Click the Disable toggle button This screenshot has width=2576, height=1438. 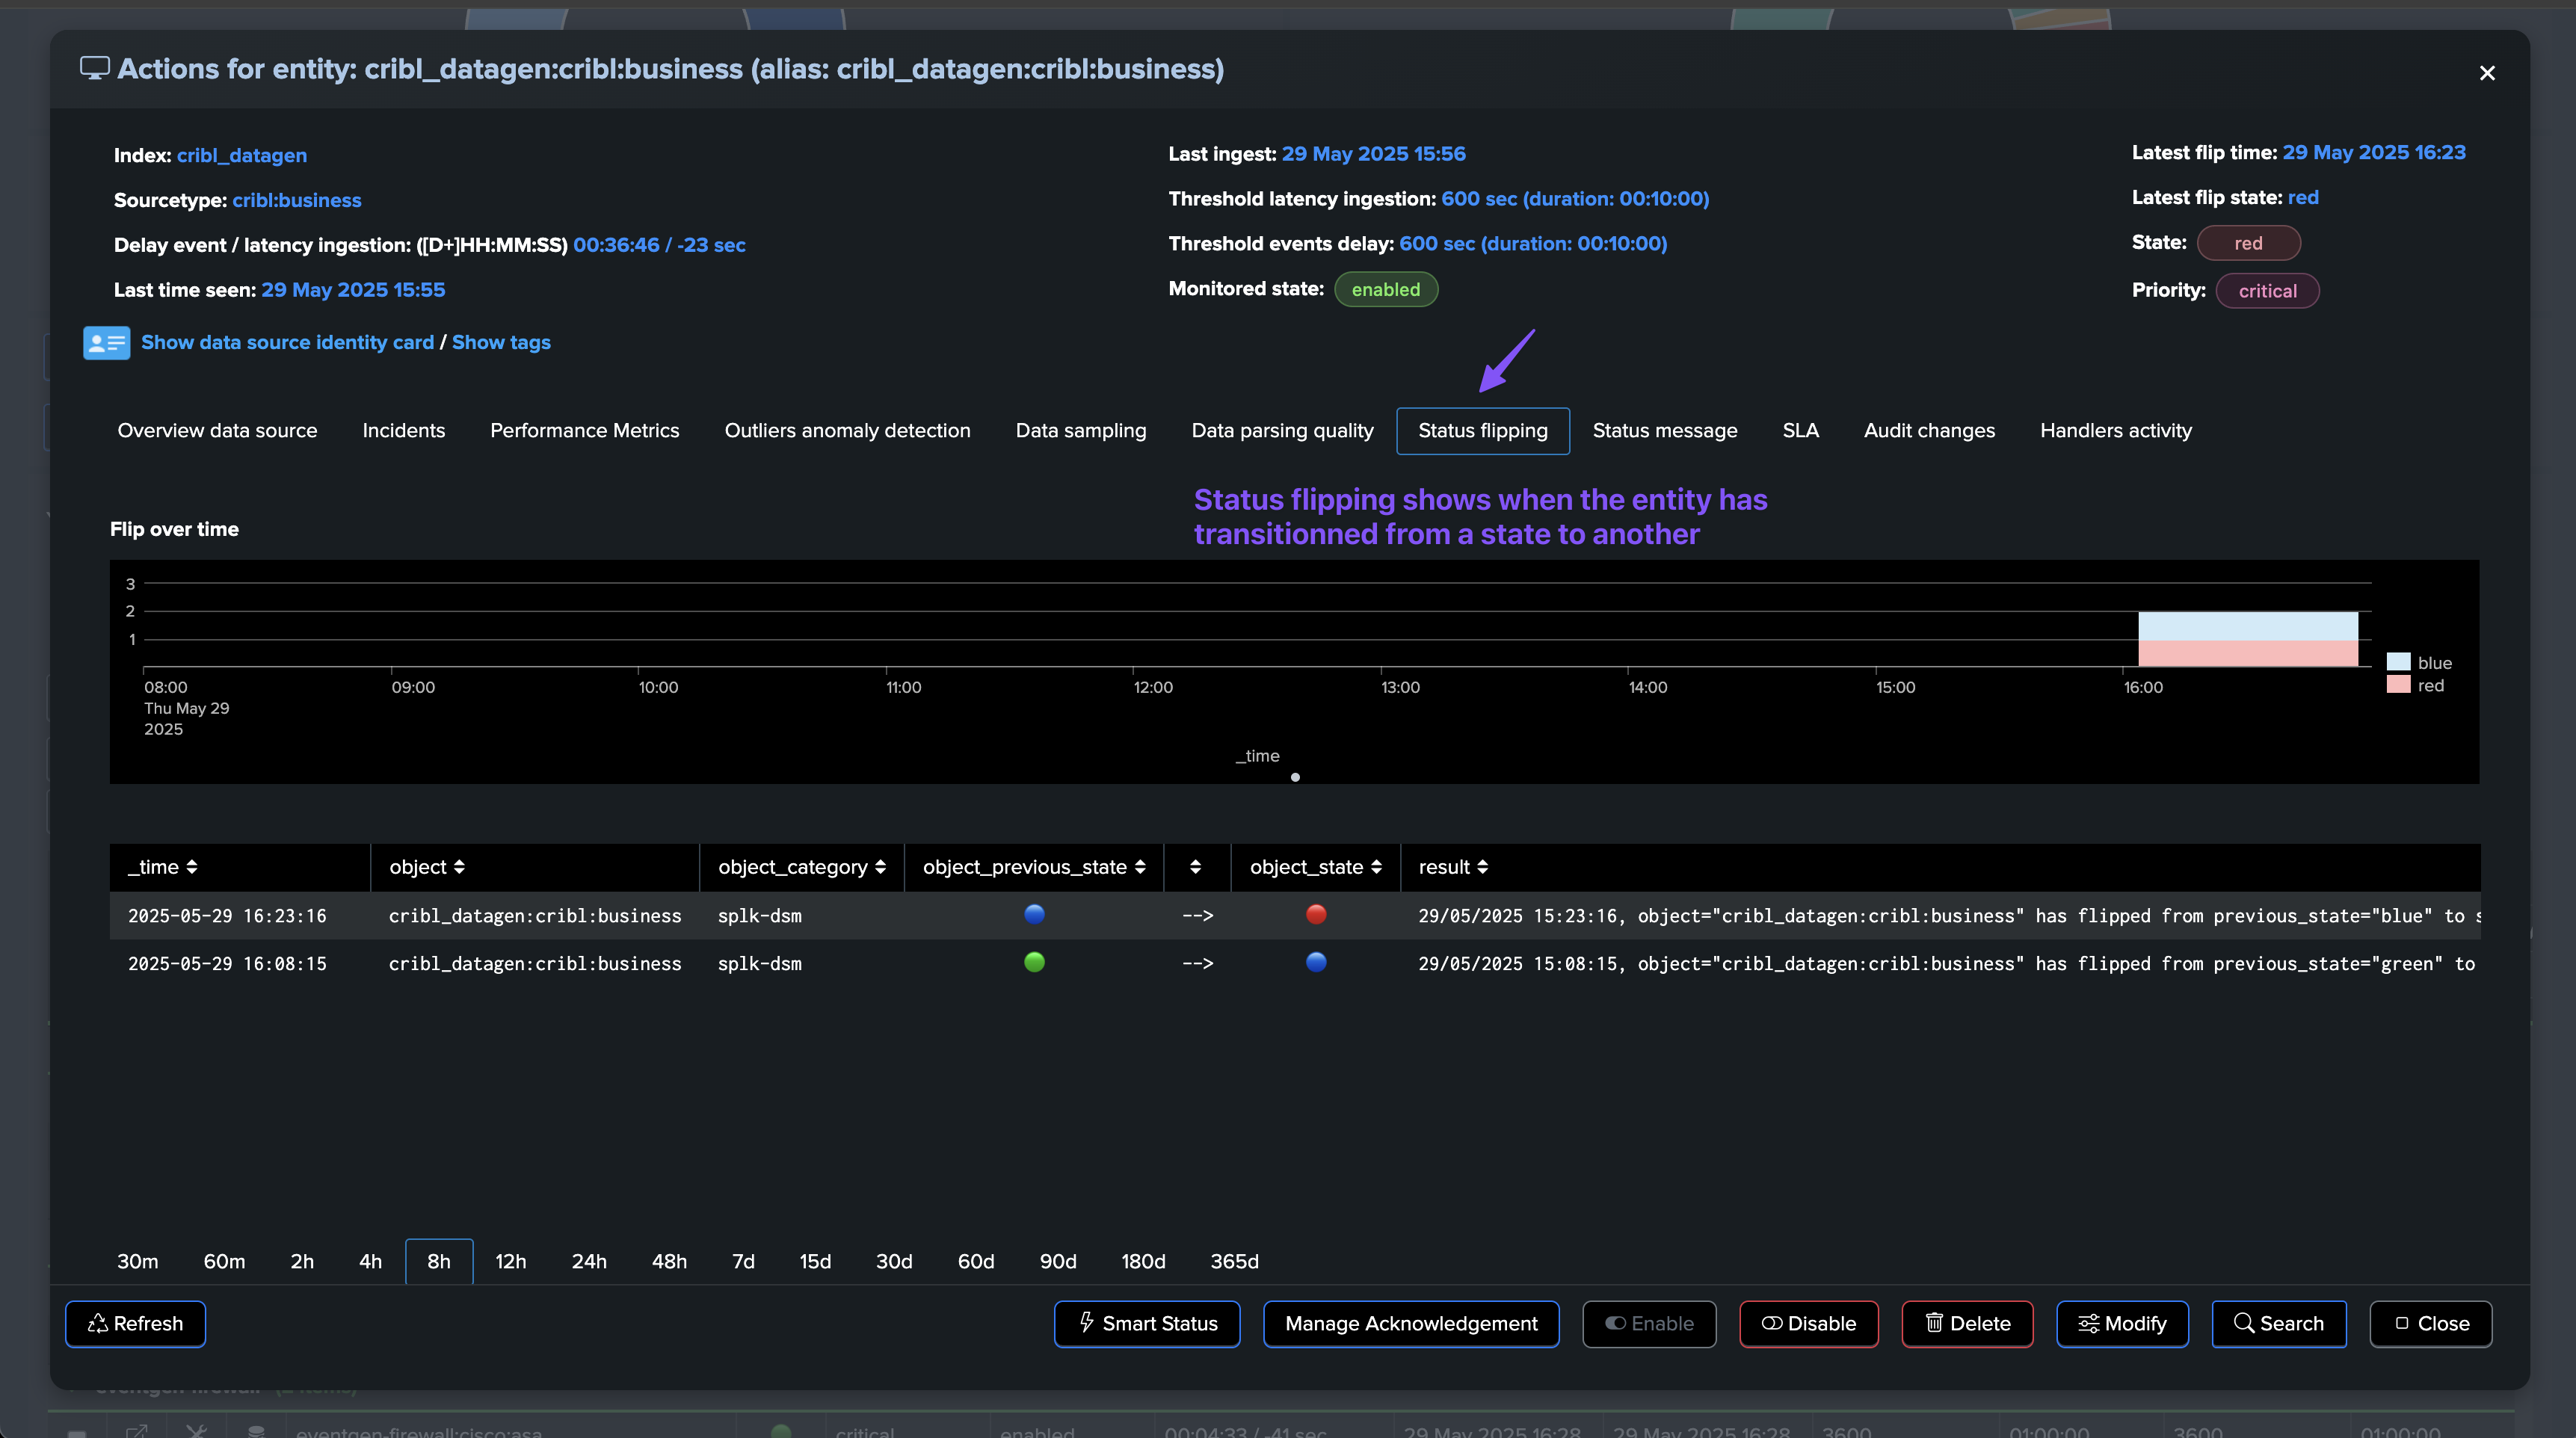[x=1808, y=1324]
